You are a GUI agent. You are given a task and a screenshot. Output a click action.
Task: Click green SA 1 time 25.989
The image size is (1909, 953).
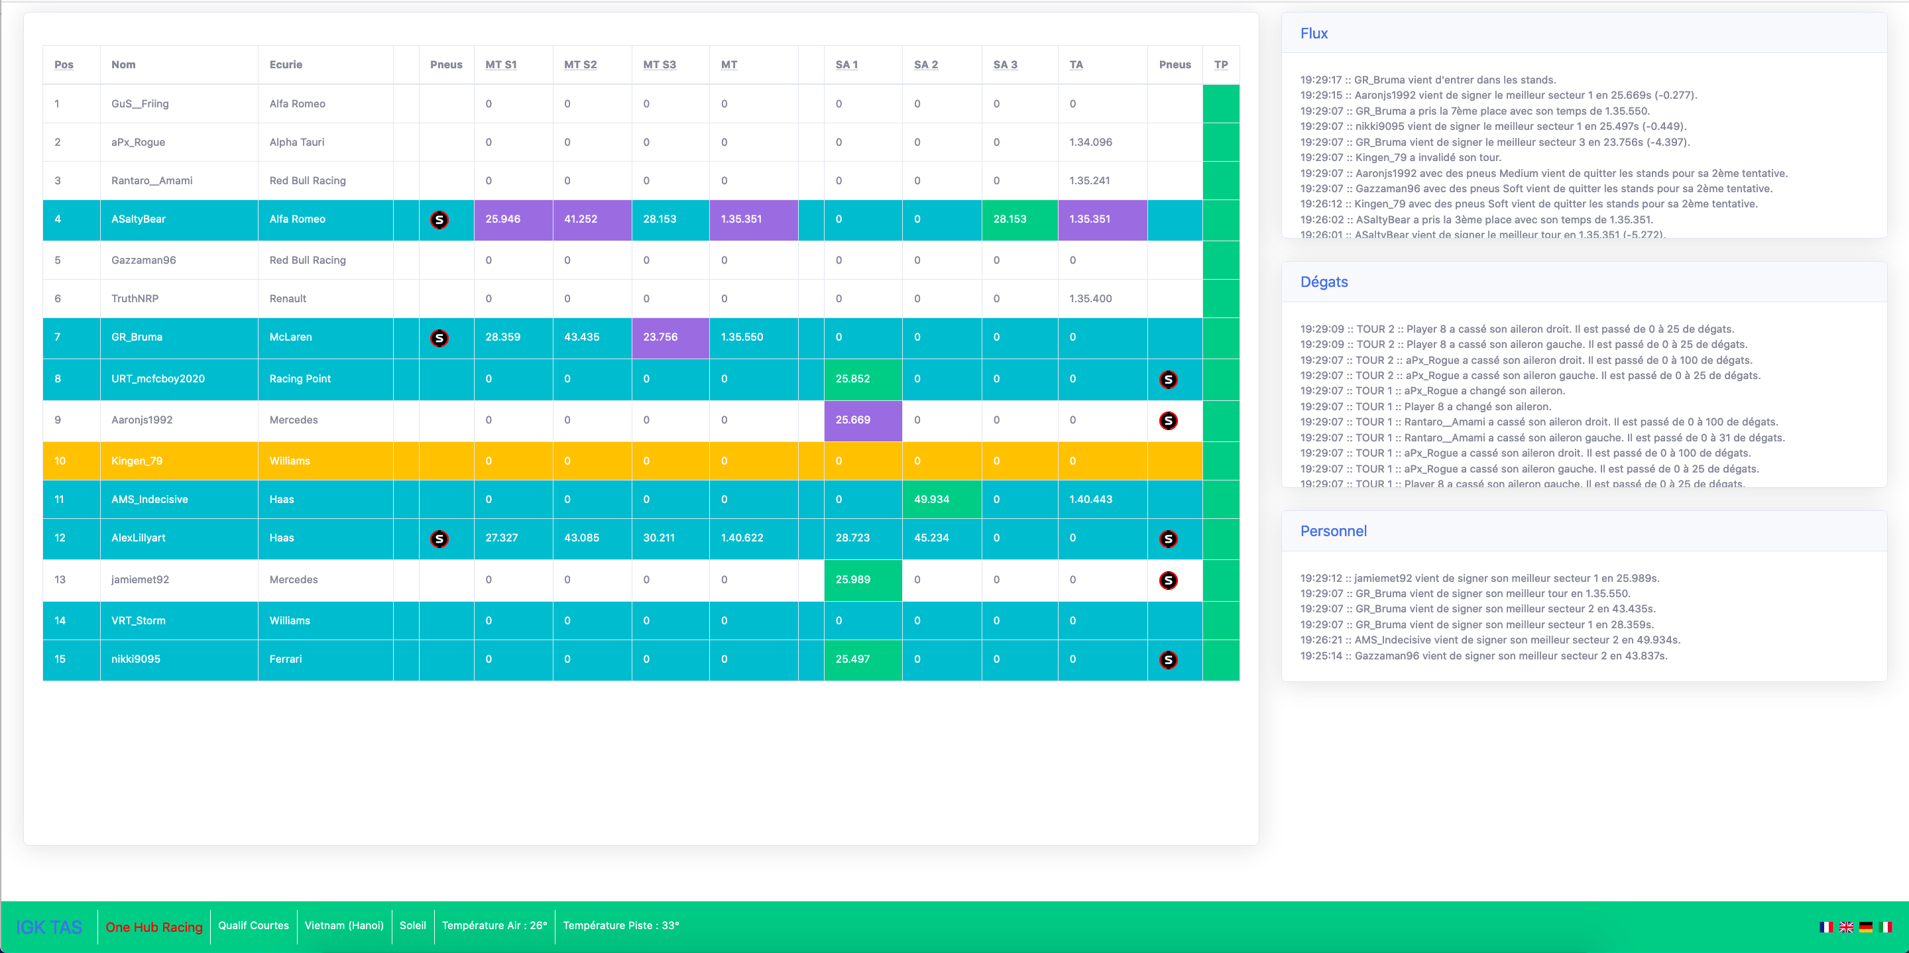(862, 581)
